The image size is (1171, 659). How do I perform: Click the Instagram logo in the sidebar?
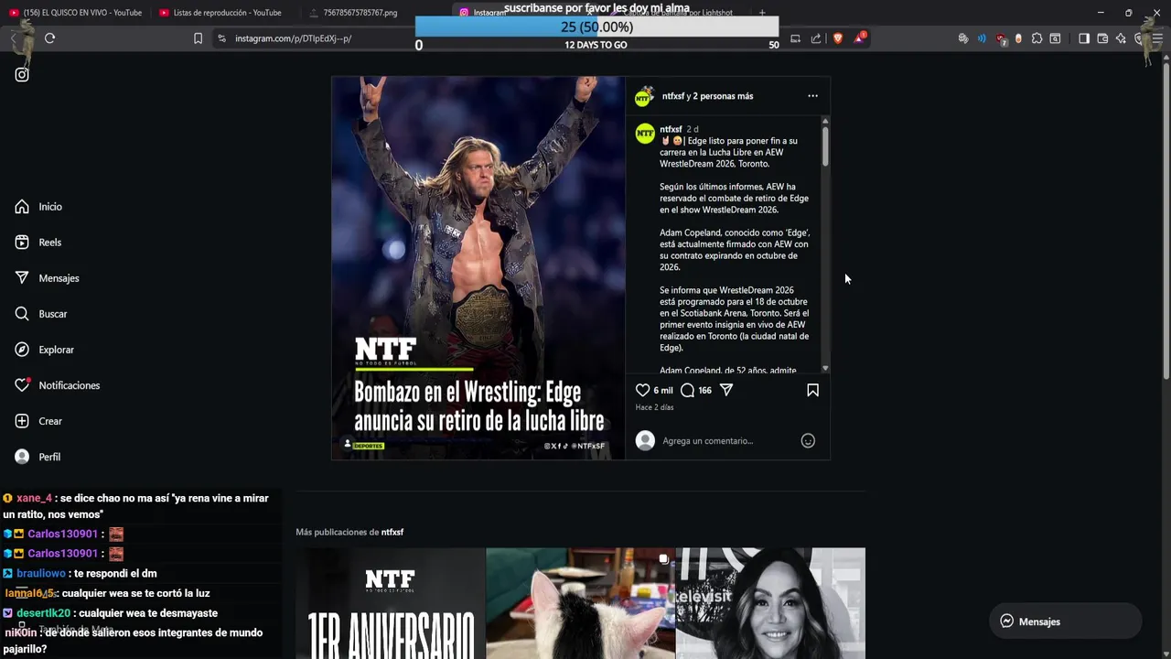[x=22, y=75]
